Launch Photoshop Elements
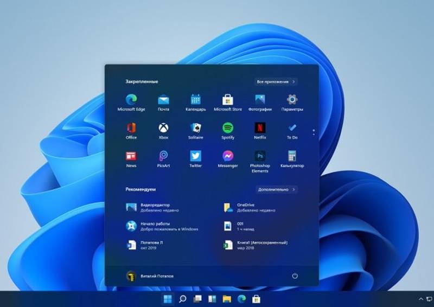The height and width of the screenshot is (307, 434). [260, 162]
